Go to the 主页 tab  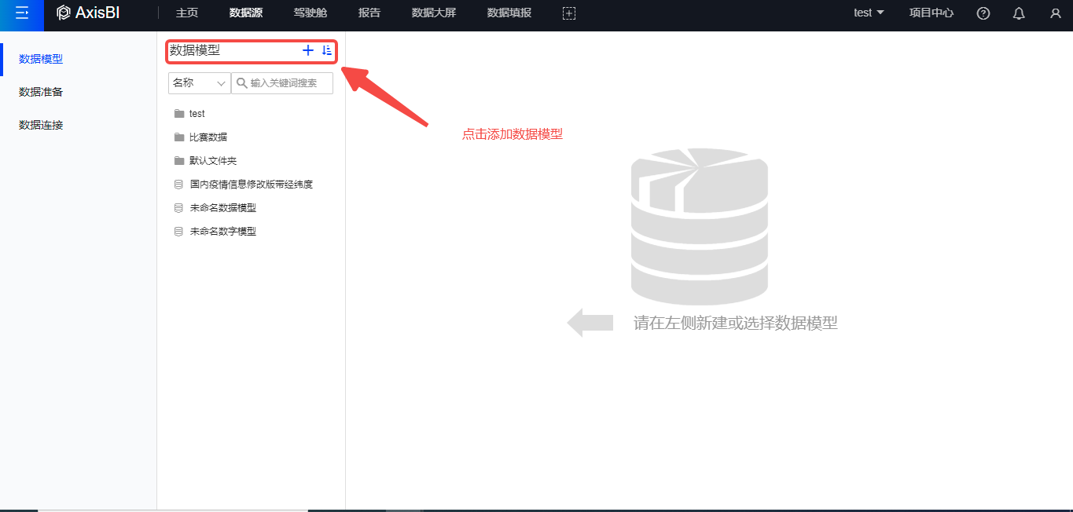coord(186,13)
